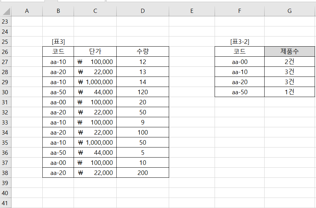Click the 수량 header cell
The height and width of the screenshot is (208, 316).
pyautogui.click(x=143, y=52)
